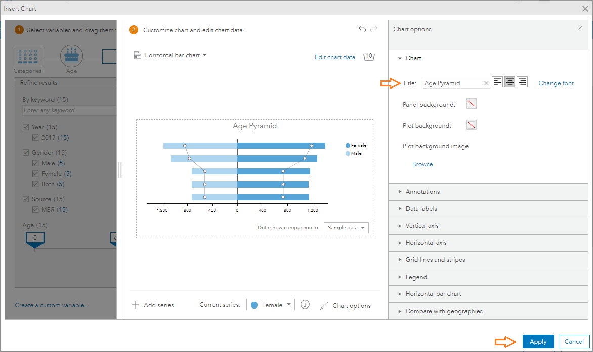Open the Current series Female dropdown
This screenshot has width=593, height=352.
[271, 305]
